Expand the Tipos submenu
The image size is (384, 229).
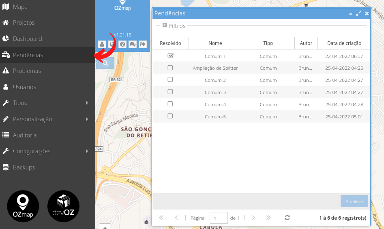(47, 103)
